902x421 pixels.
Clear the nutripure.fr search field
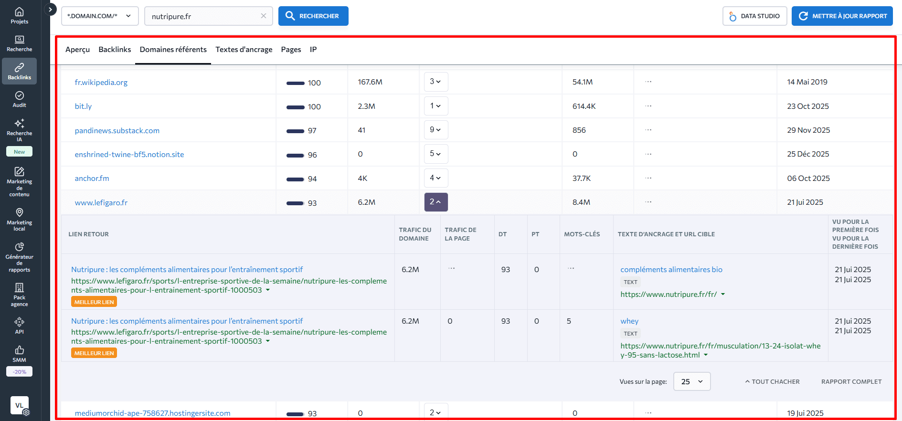(263, 16)
